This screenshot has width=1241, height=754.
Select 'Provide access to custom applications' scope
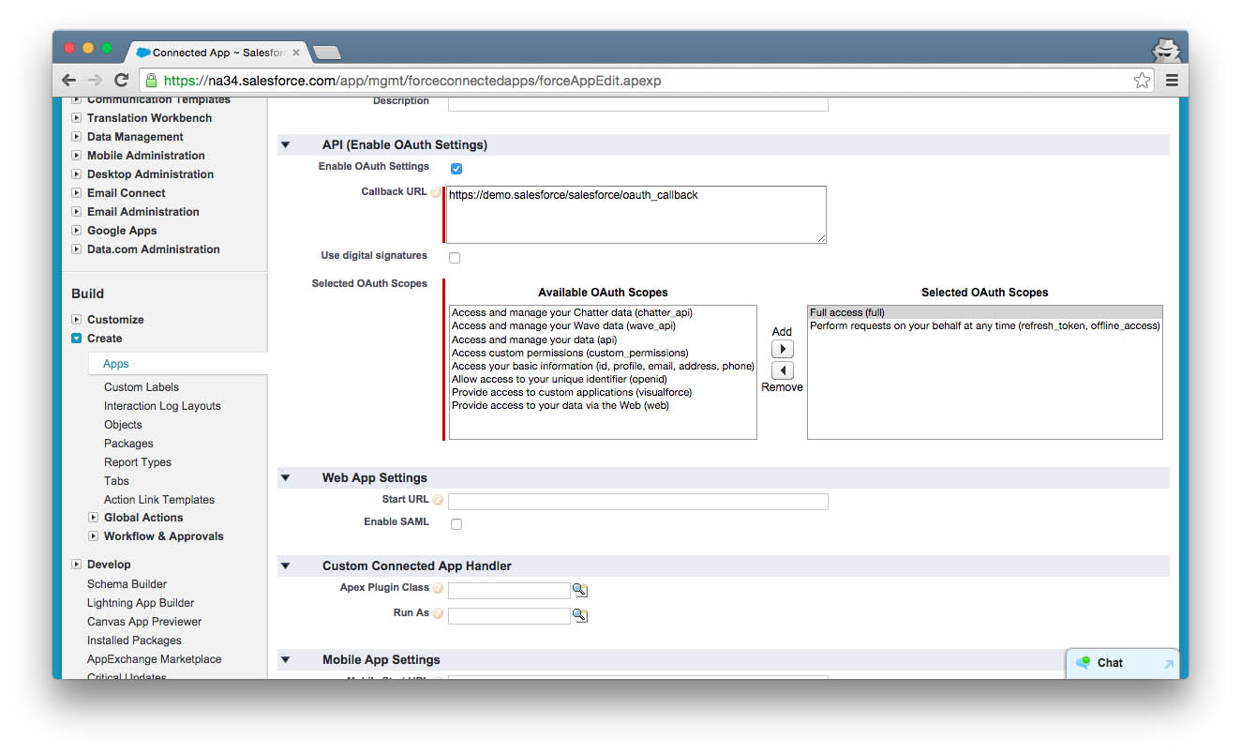[x=603, y=392]
